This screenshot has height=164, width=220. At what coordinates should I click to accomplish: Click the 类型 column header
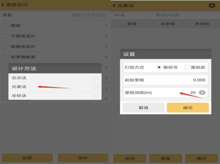[x=132, y=23]
